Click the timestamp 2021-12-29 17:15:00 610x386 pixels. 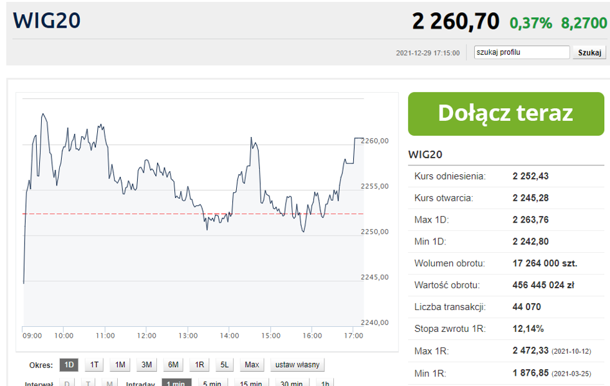(427, 53)
